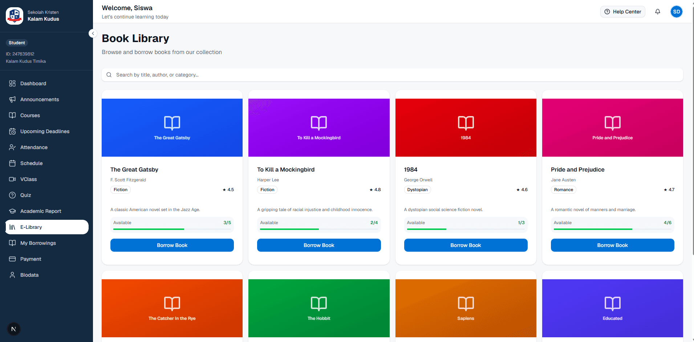The height and width of the screenshot is (342, 694).
Task: Open the Educated book cover thumbnail
Action: [613, 308]
